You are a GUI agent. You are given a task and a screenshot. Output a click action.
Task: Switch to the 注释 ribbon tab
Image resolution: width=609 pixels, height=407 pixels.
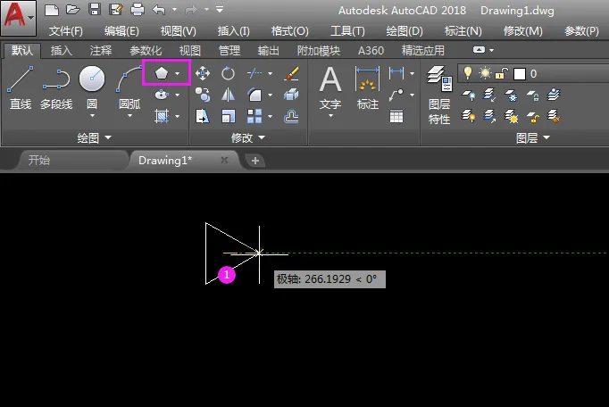tap(101, 51)
